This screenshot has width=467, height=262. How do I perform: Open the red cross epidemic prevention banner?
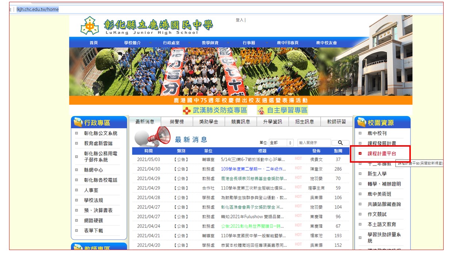coord(215,110)
